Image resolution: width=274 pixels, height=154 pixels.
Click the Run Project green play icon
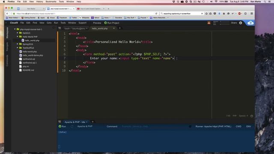(x=105, y=23)
